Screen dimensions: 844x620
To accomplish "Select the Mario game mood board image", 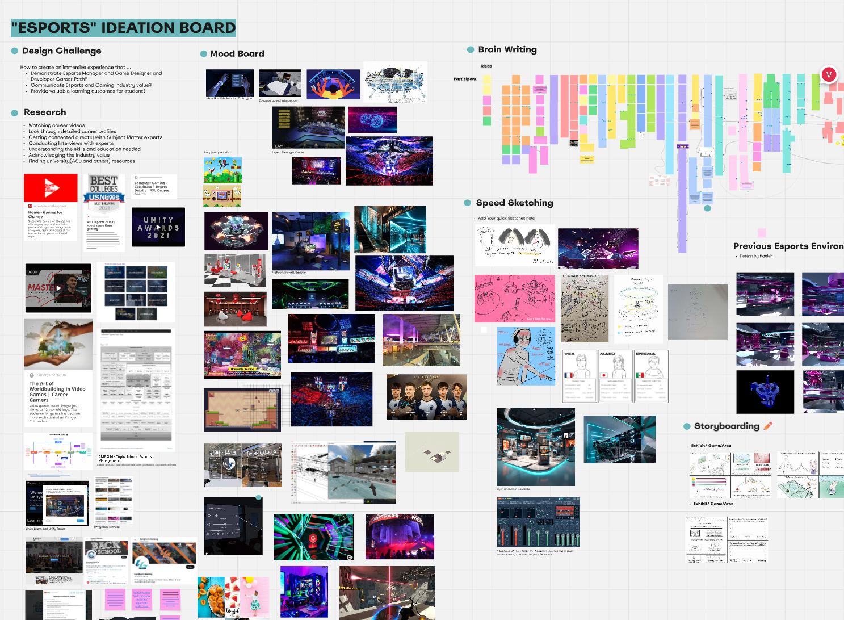I will [222, 170].
